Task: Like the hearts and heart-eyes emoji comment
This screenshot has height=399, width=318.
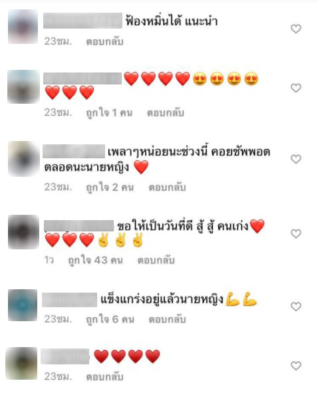Action: tap(296, 88)
